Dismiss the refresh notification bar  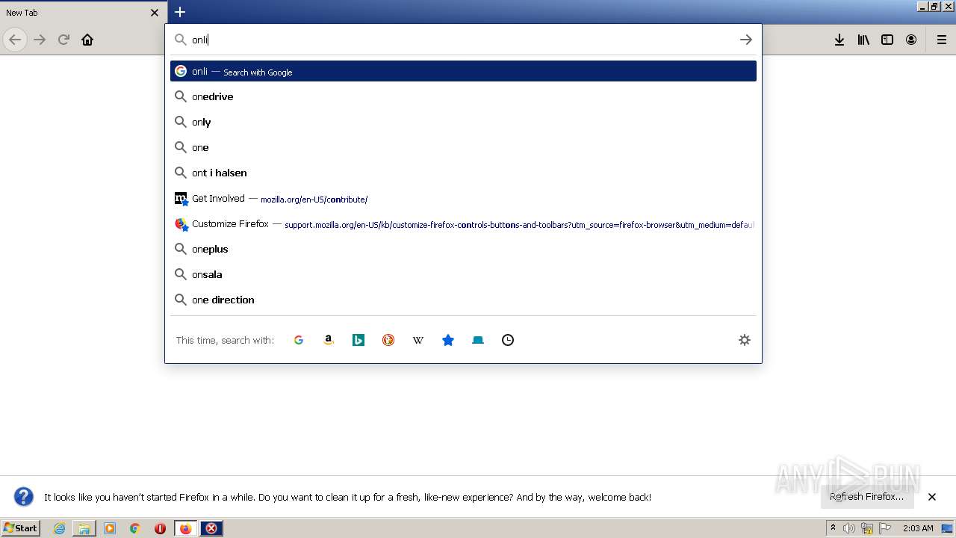932,497
